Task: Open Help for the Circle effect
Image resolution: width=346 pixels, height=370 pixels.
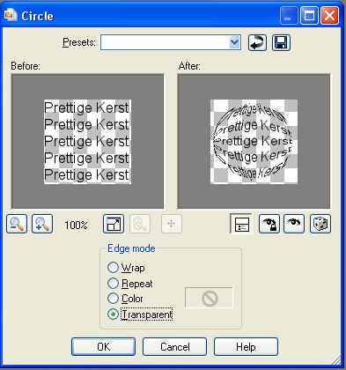Action: pyautogui.click(x=246, y=347)
